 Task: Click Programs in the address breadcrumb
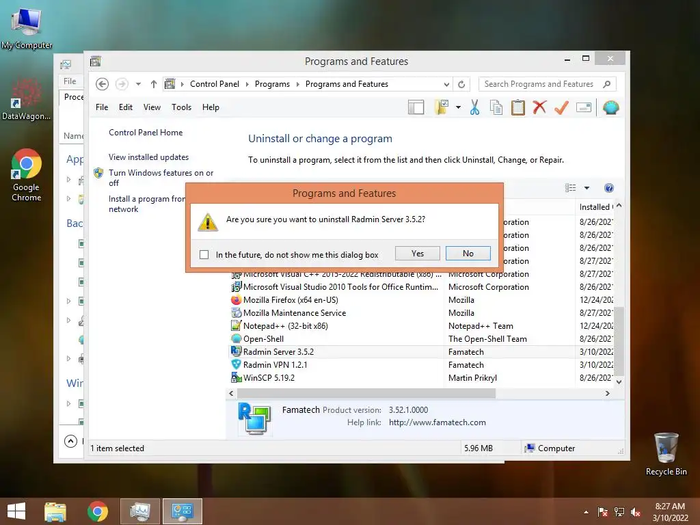pyautogui.click(x=272, y=84)
